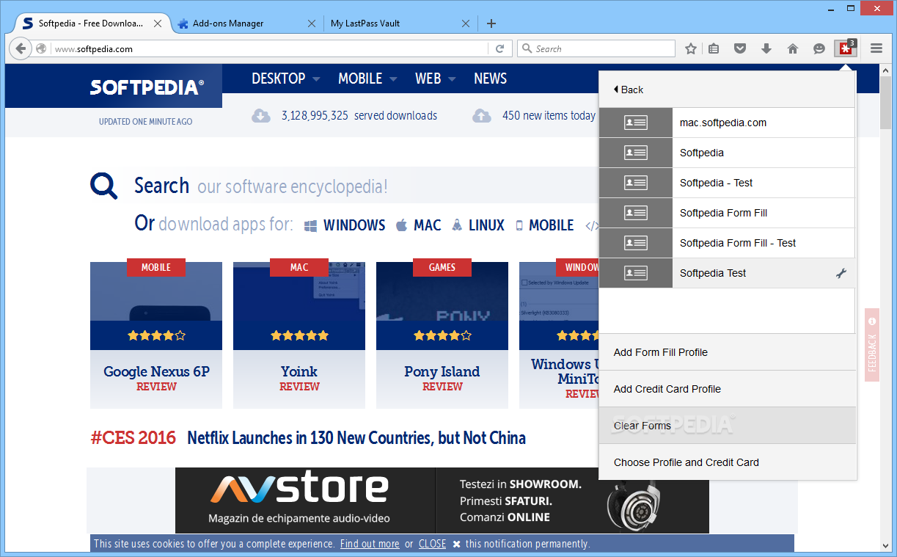Edit Softpedia Test profile via wrench icon
This screenshot has height=557, width=897.
[x=841, y=273]
